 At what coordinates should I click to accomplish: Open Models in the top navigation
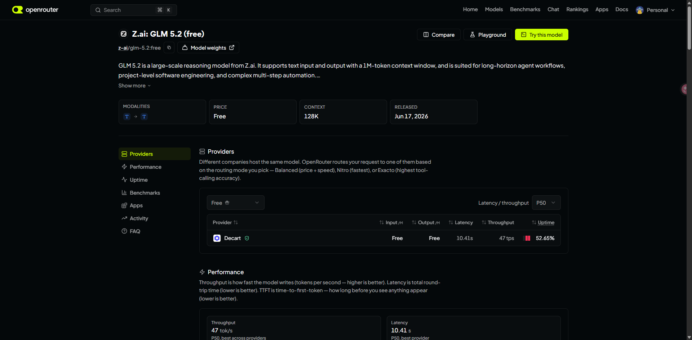pos(494,9)
